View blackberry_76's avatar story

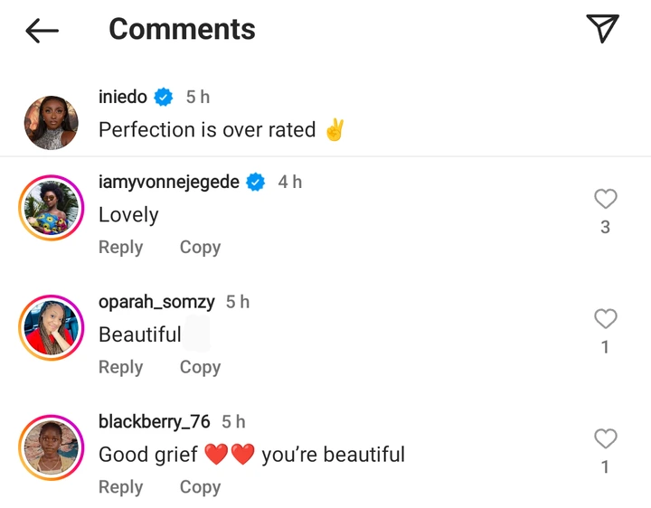point(51,447)
